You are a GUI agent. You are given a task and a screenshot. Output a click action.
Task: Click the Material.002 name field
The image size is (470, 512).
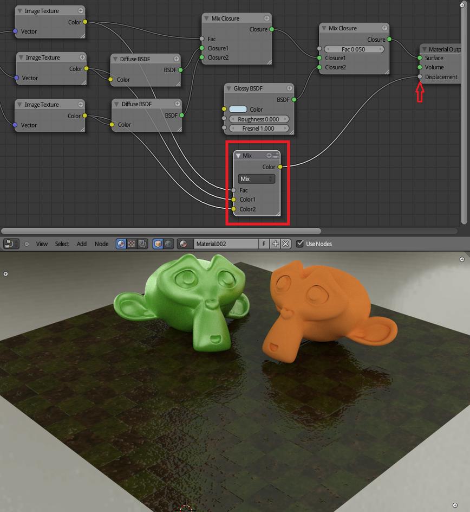point(226,244)
